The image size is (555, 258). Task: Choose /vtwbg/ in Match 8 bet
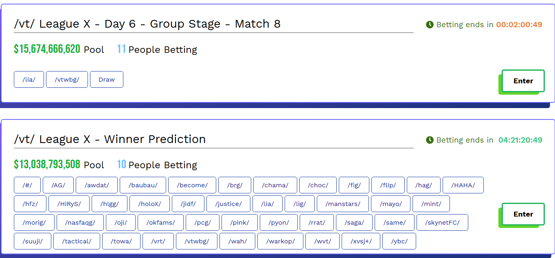click(x=67, y=80)
